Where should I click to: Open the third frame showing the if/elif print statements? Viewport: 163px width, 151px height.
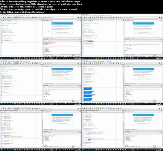pyautogui.click(x=41, y=82)
